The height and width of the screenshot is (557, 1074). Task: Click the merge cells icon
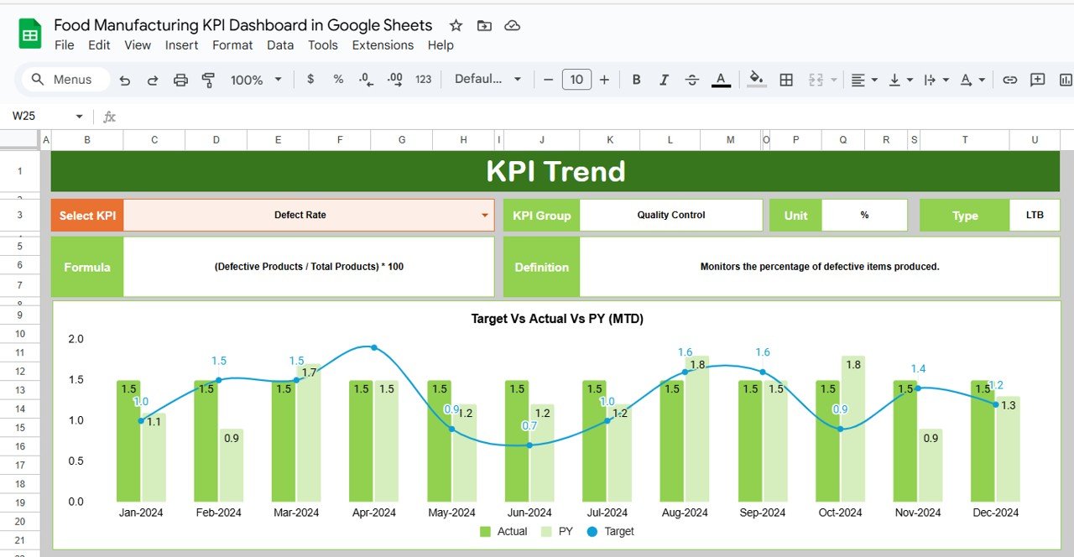tap(815, 80)
